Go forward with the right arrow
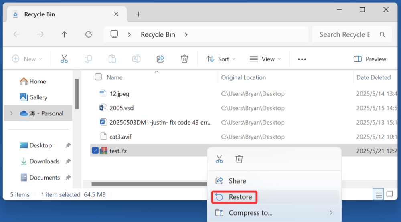 [41, 34]
